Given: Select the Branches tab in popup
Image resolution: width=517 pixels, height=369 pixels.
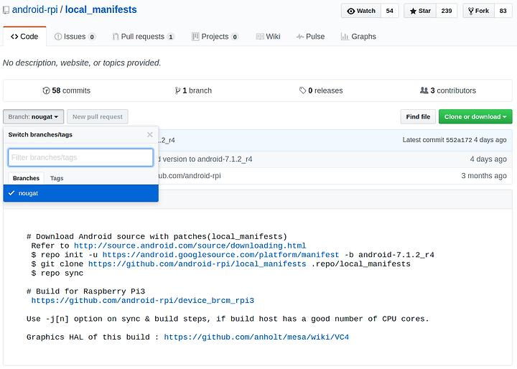Looking at the screenshot, I should pos(26,178).
